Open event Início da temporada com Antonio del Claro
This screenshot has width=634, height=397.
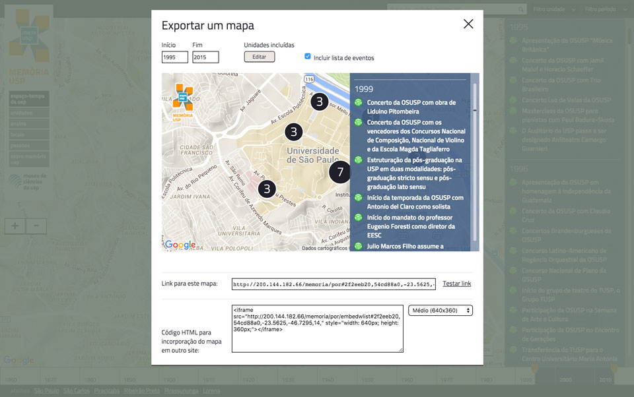(415, 202)
